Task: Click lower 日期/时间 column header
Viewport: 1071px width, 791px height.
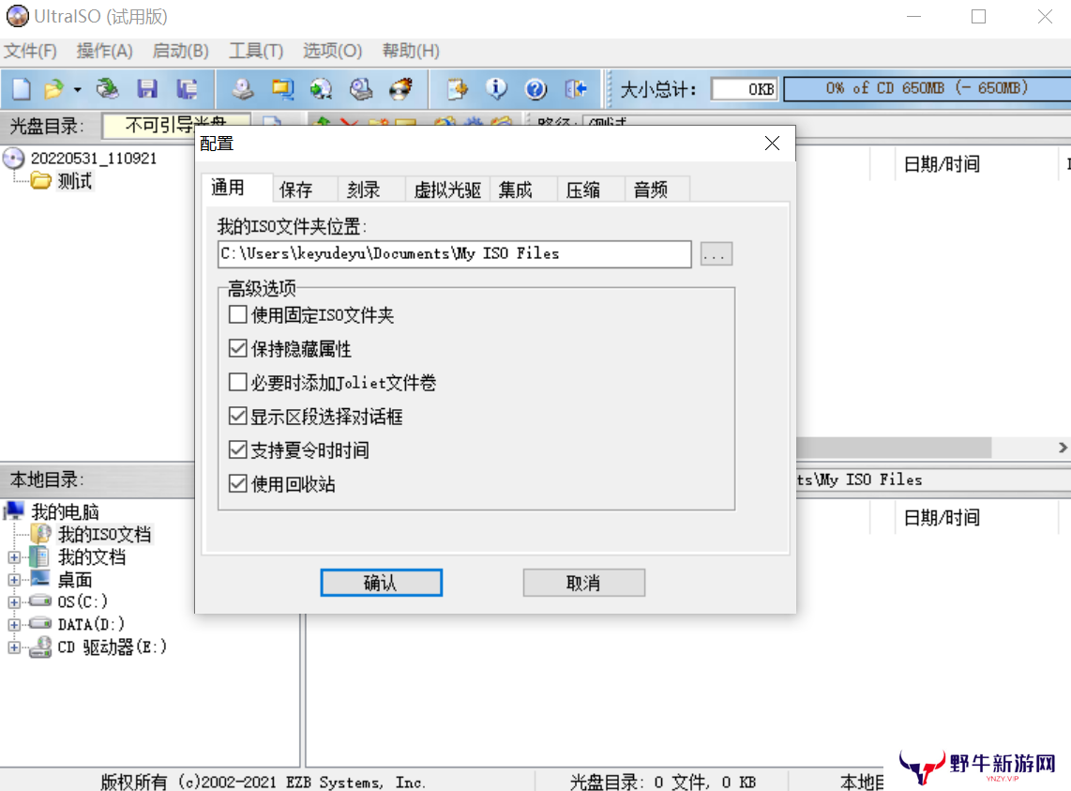Action: (942, 518)
